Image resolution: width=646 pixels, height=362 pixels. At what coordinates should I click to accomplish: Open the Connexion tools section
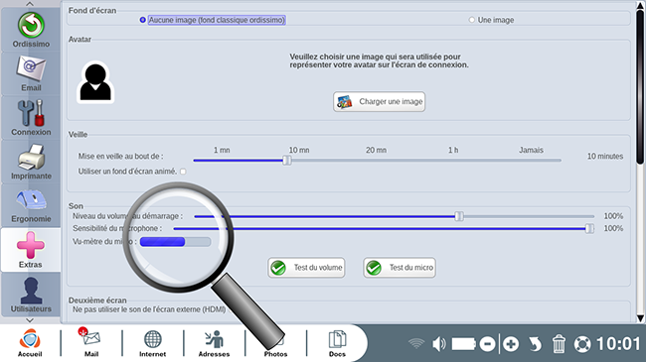point(31,118)
